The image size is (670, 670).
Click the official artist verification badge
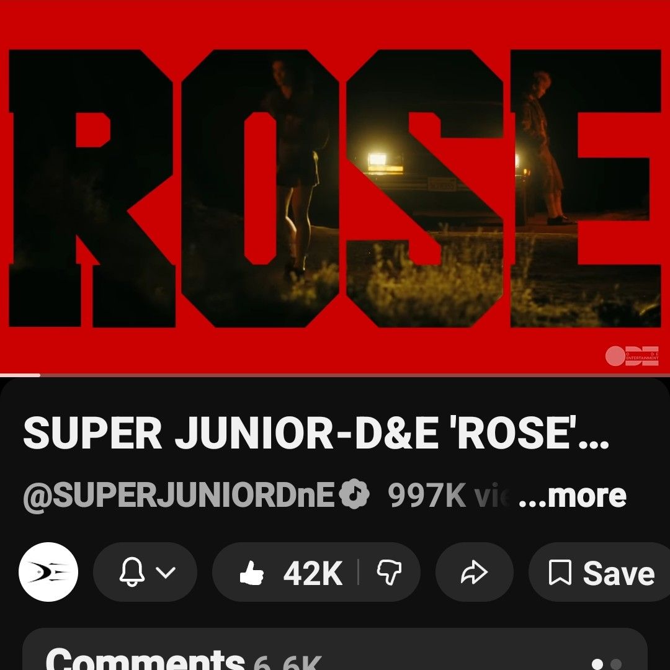coord(354,494)
